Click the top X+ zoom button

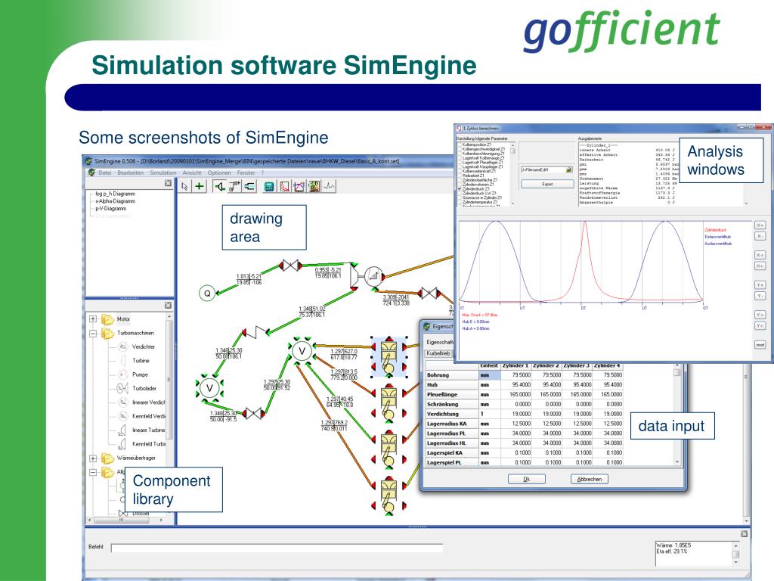760,225
